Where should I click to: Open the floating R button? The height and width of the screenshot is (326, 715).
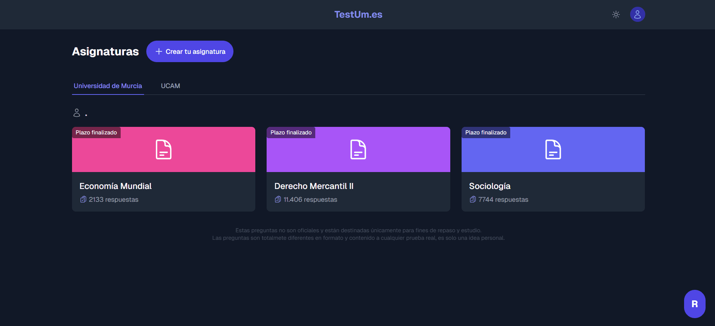click(694, 304)
